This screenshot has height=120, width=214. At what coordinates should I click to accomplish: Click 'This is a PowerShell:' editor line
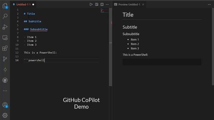tap(40, 53)
